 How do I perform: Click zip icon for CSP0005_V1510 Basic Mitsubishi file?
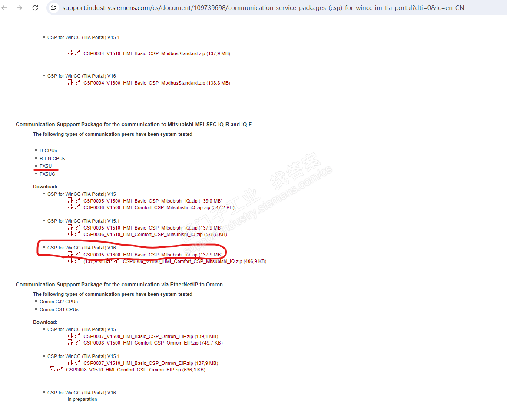coord(70,227)
